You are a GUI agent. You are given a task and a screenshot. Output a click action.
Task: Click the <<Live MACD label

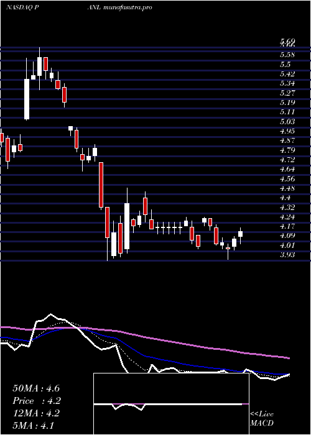coord(262,419)
